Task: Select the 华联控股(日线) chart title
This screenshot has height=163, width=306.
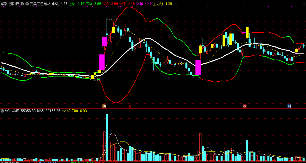Action: tap(13, 4)
